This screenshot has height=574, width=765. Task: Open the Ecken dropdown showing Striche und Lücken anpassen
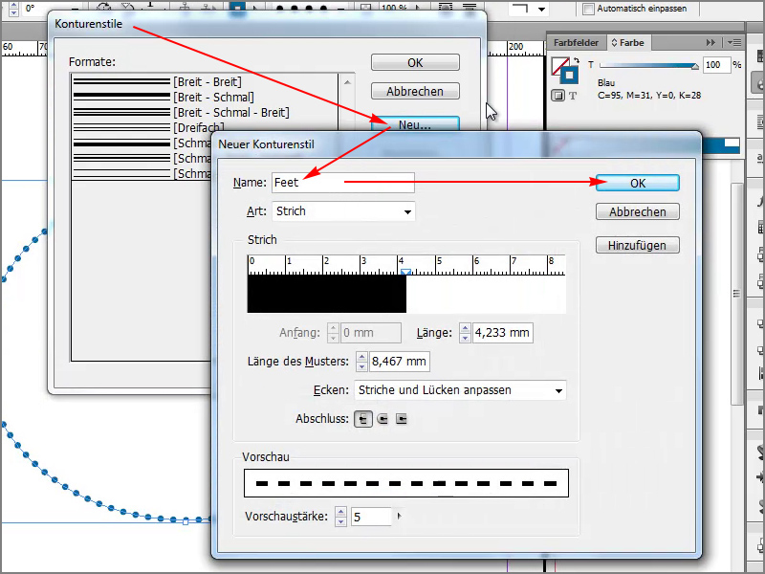(x=460, y=390)
